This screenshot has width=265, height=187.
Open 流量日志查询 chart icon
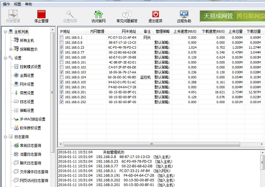click(x=16, y=154)
